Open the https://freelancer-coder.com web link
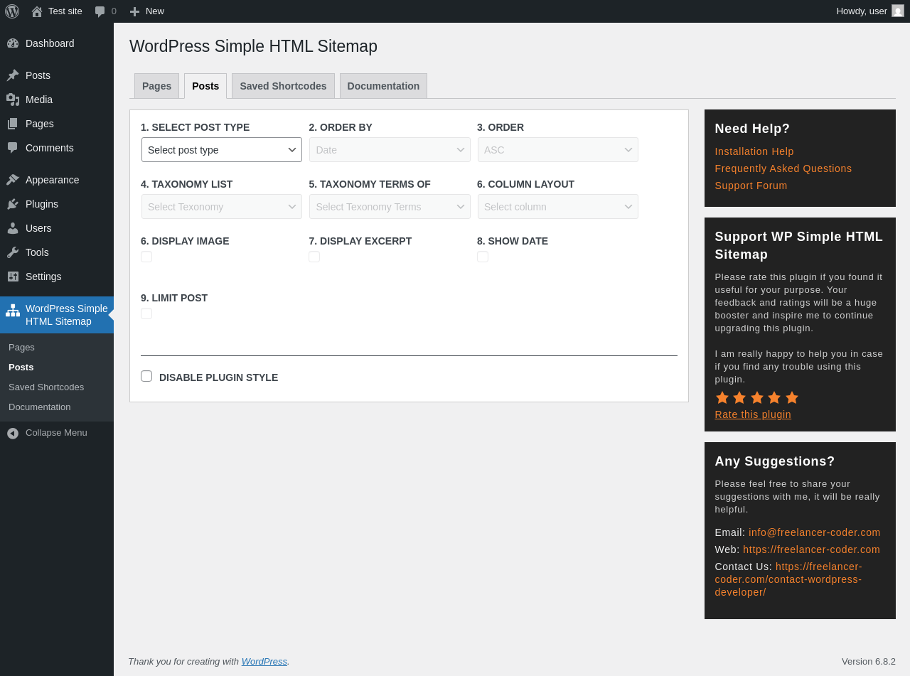The width and height of the screenshot is (910, 676). [812, 549]
